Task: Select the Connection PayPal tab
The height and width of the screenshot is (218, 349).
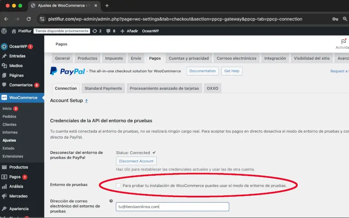Action: (66, 89)
